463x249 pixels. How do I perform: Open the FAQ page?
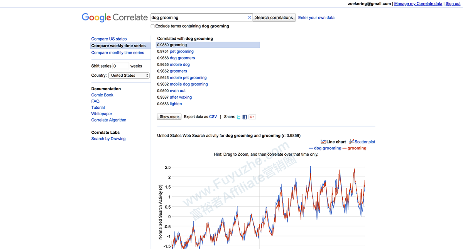[x=95, y=101]
